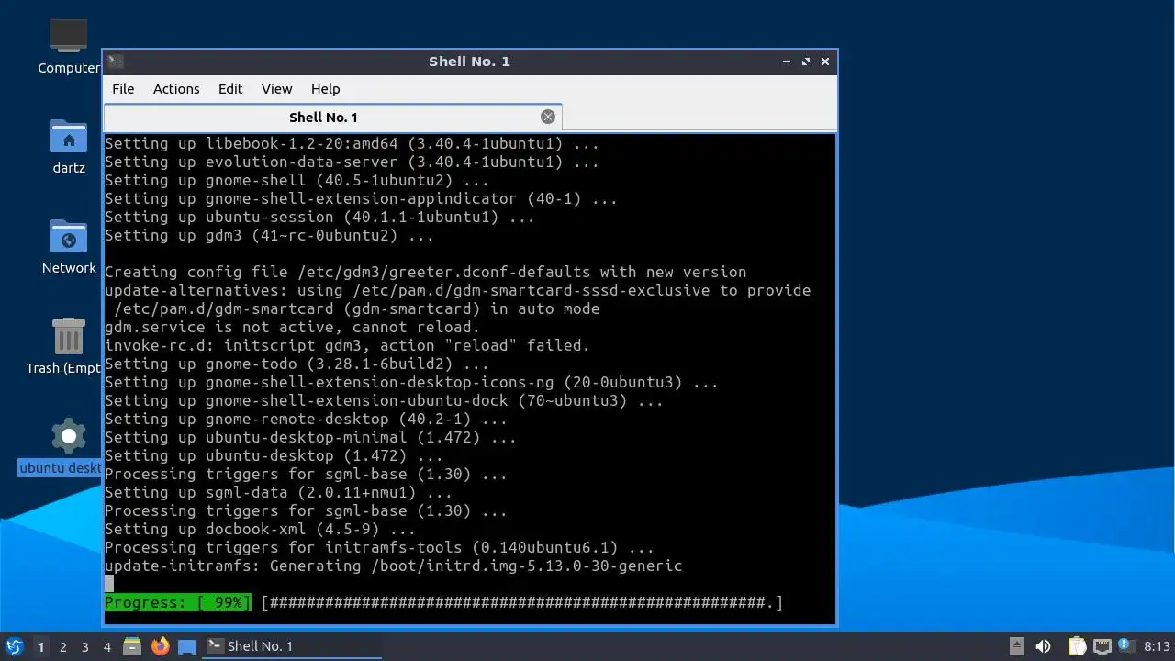Open the network connection tray icon
1175x661 pixels.
[x=1102, y=646]
